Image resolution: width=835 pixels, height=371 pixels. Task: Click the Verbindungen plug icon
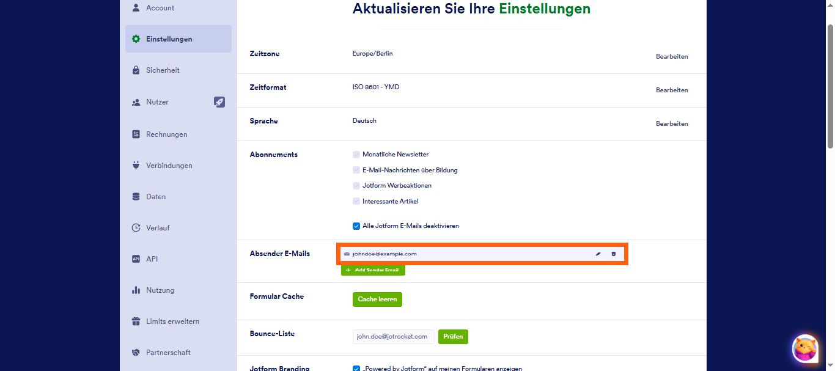[x=136, y=166]
